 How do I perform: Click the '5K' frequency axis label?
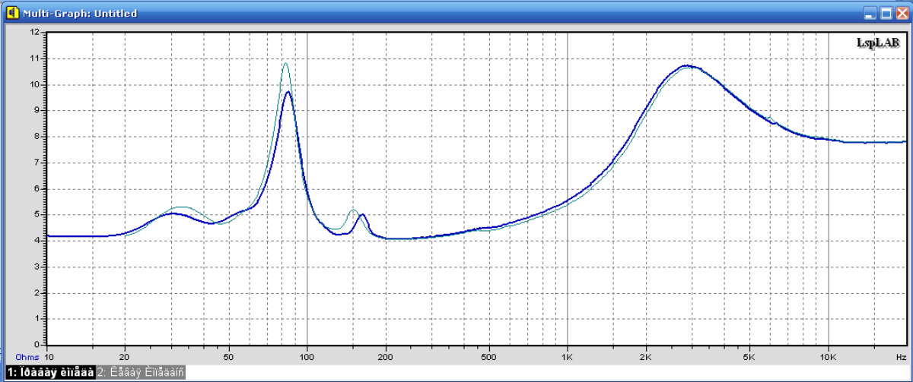(749, 355)
